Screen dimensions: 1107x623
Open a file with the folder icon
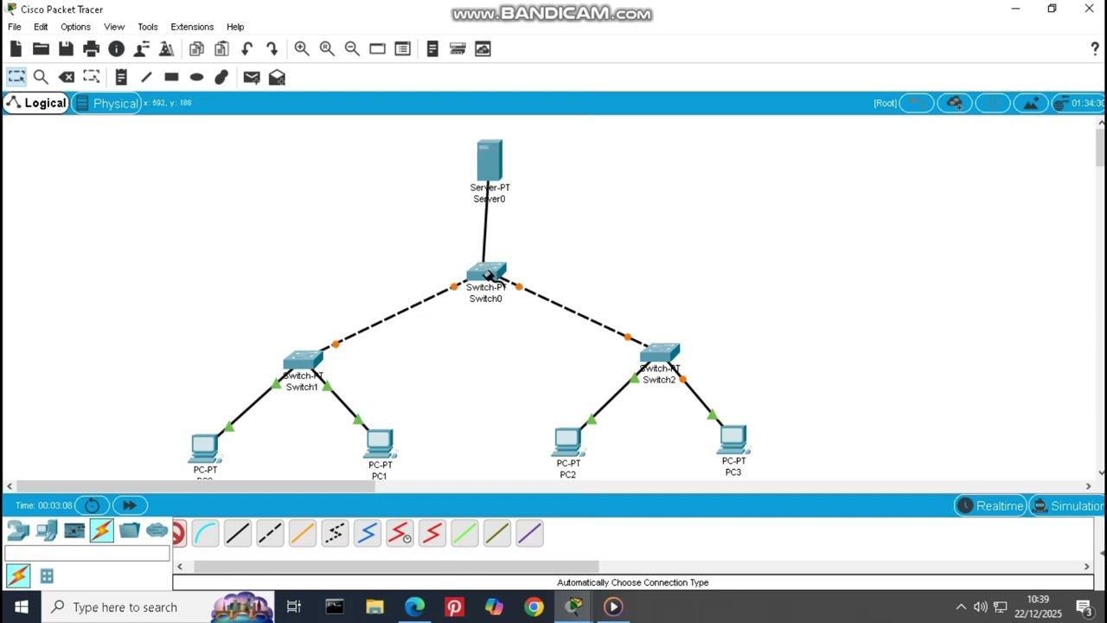pos(41,49)
